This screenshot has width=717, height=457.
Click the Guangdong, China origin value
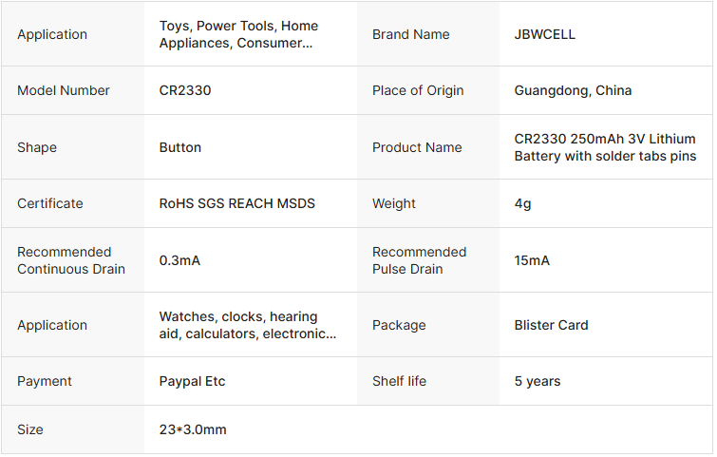pyautogui.click(x=573, y=90)
